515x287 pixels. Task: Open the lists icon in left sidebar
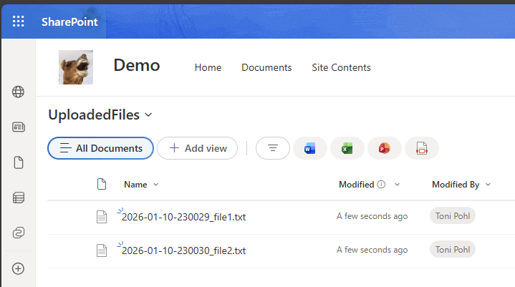pyautogui.click(x=19, y=198)
